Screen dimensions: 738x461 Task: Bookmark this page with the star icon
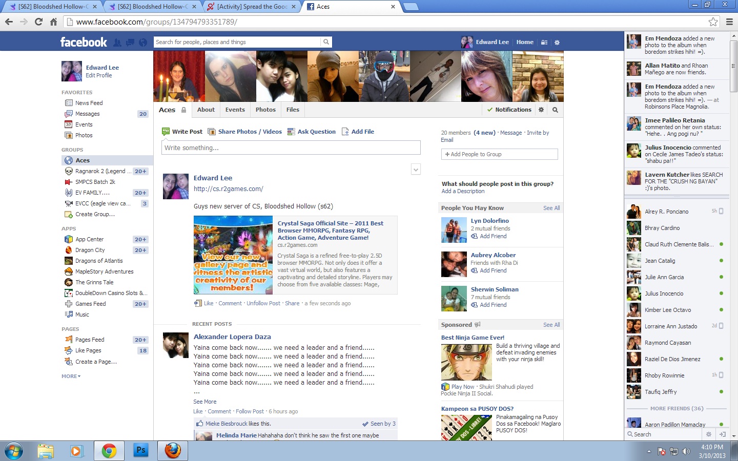[x=713, y=22]
